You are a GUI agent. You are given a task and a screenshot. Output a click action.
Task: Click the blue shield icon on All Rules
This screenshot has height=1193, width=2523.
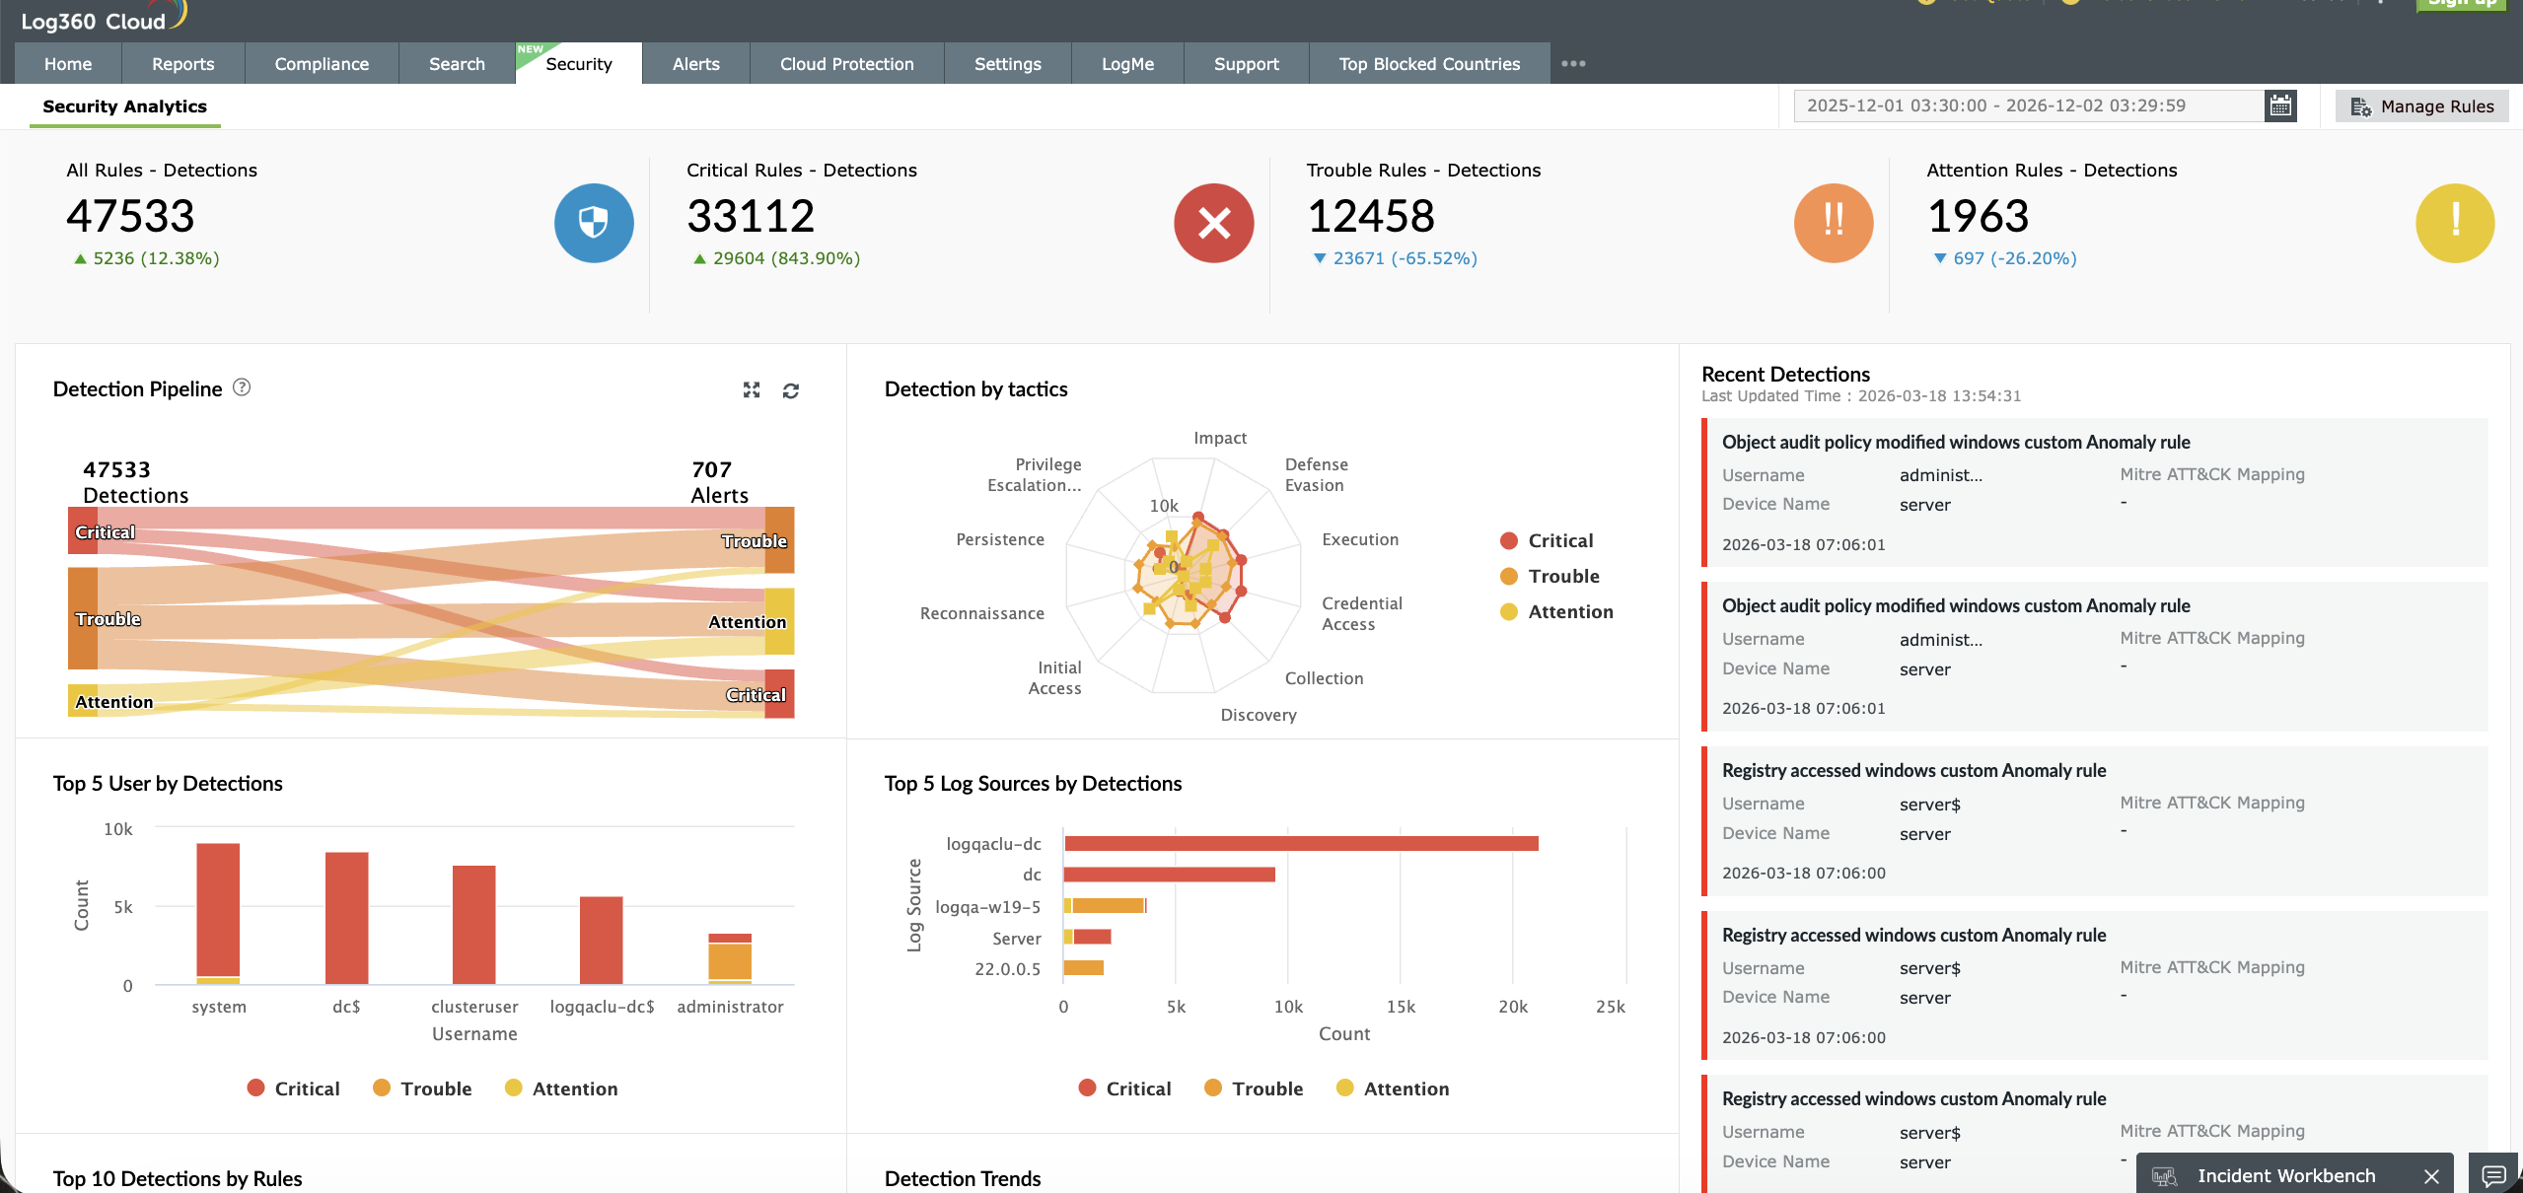pyautogui.click(x=593, y=222)
